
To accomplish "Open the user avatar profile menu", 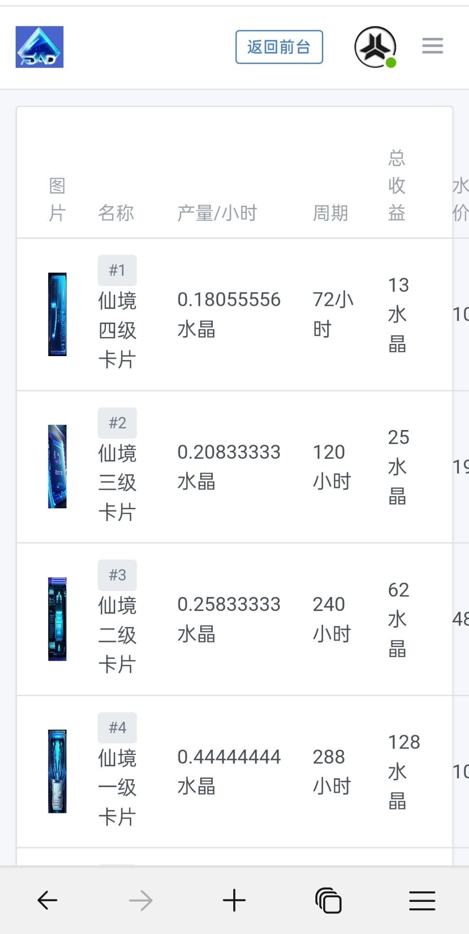I will 375,47.
